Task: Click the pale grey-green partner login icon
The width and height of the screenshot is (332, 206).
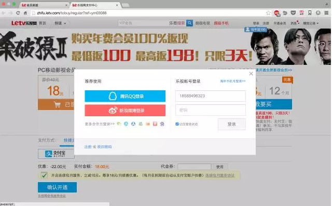Action: click(x=141, y=124)
